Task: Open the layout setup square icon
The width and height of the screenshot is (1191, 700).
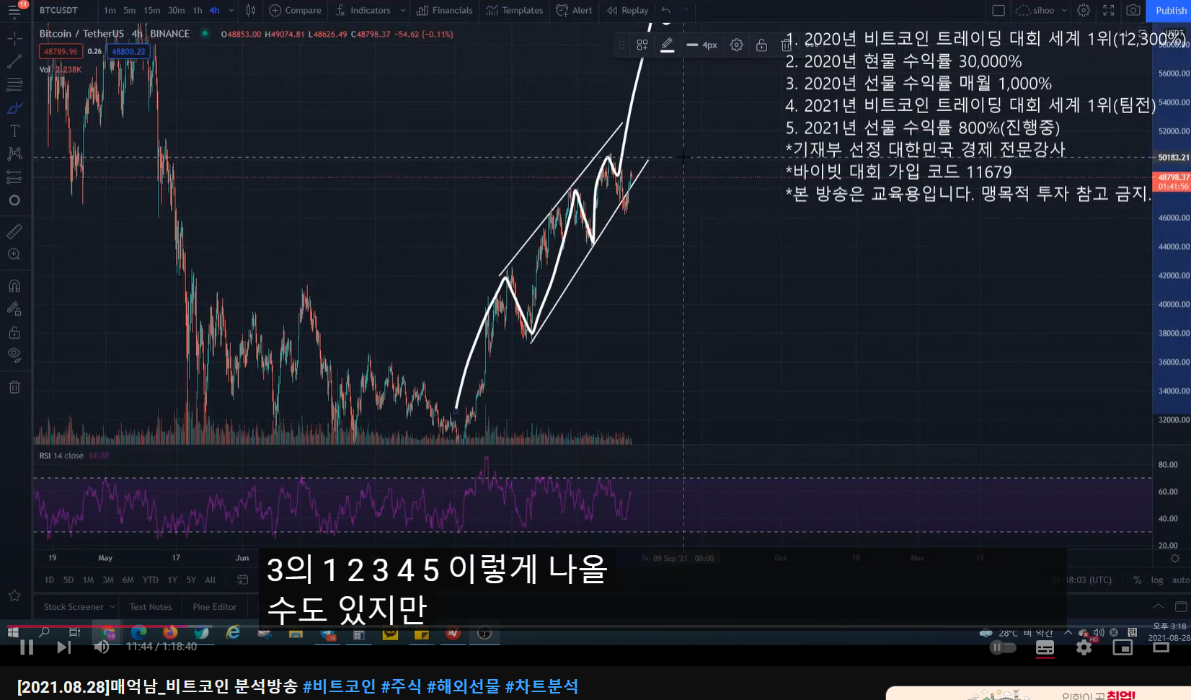Action: point(999,10)
